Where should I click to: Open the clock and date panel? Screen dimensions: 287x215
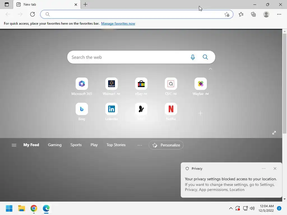tap(266, 208)
